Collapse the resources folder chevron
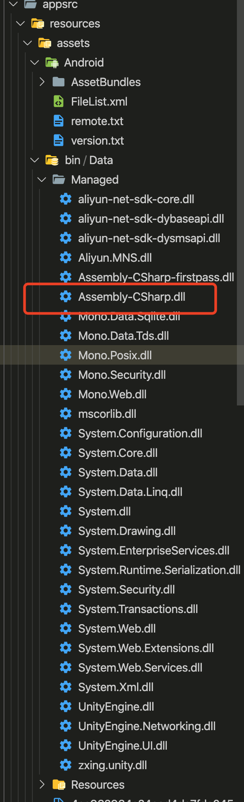 tap(20, 24)
